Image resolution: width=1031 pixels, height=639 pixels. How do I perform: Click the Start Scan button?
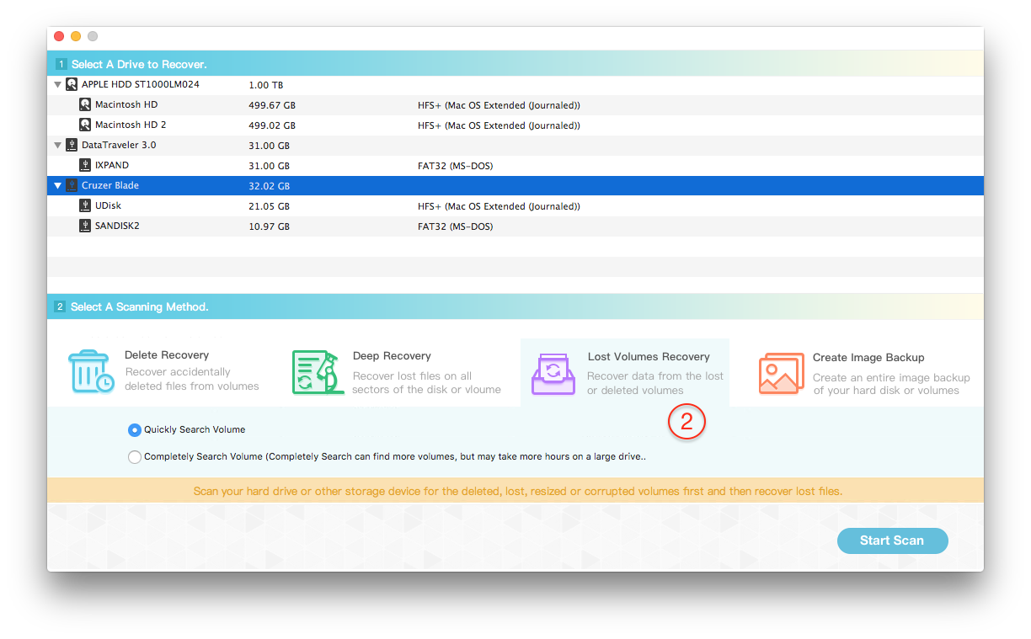click(x=893, y=540)
